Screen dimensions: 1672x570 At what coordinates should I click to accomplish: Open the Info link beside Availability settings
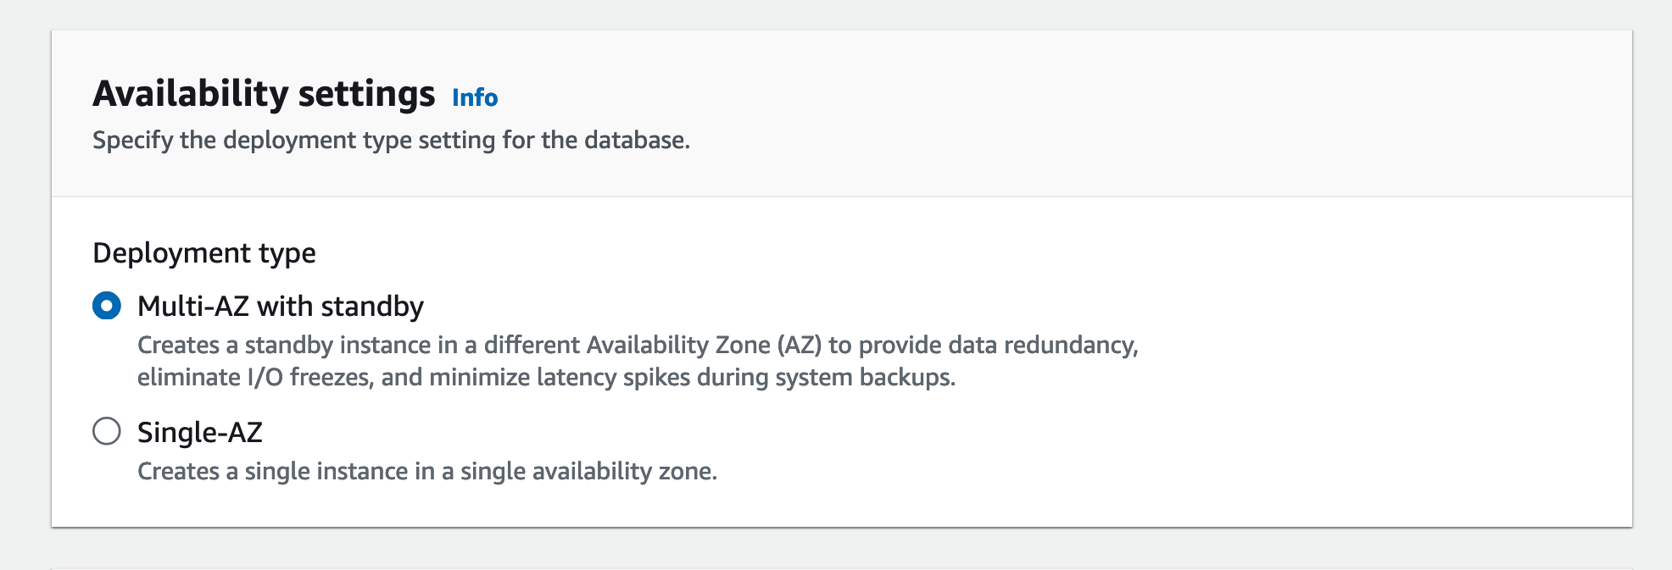(x=475, y=97)
